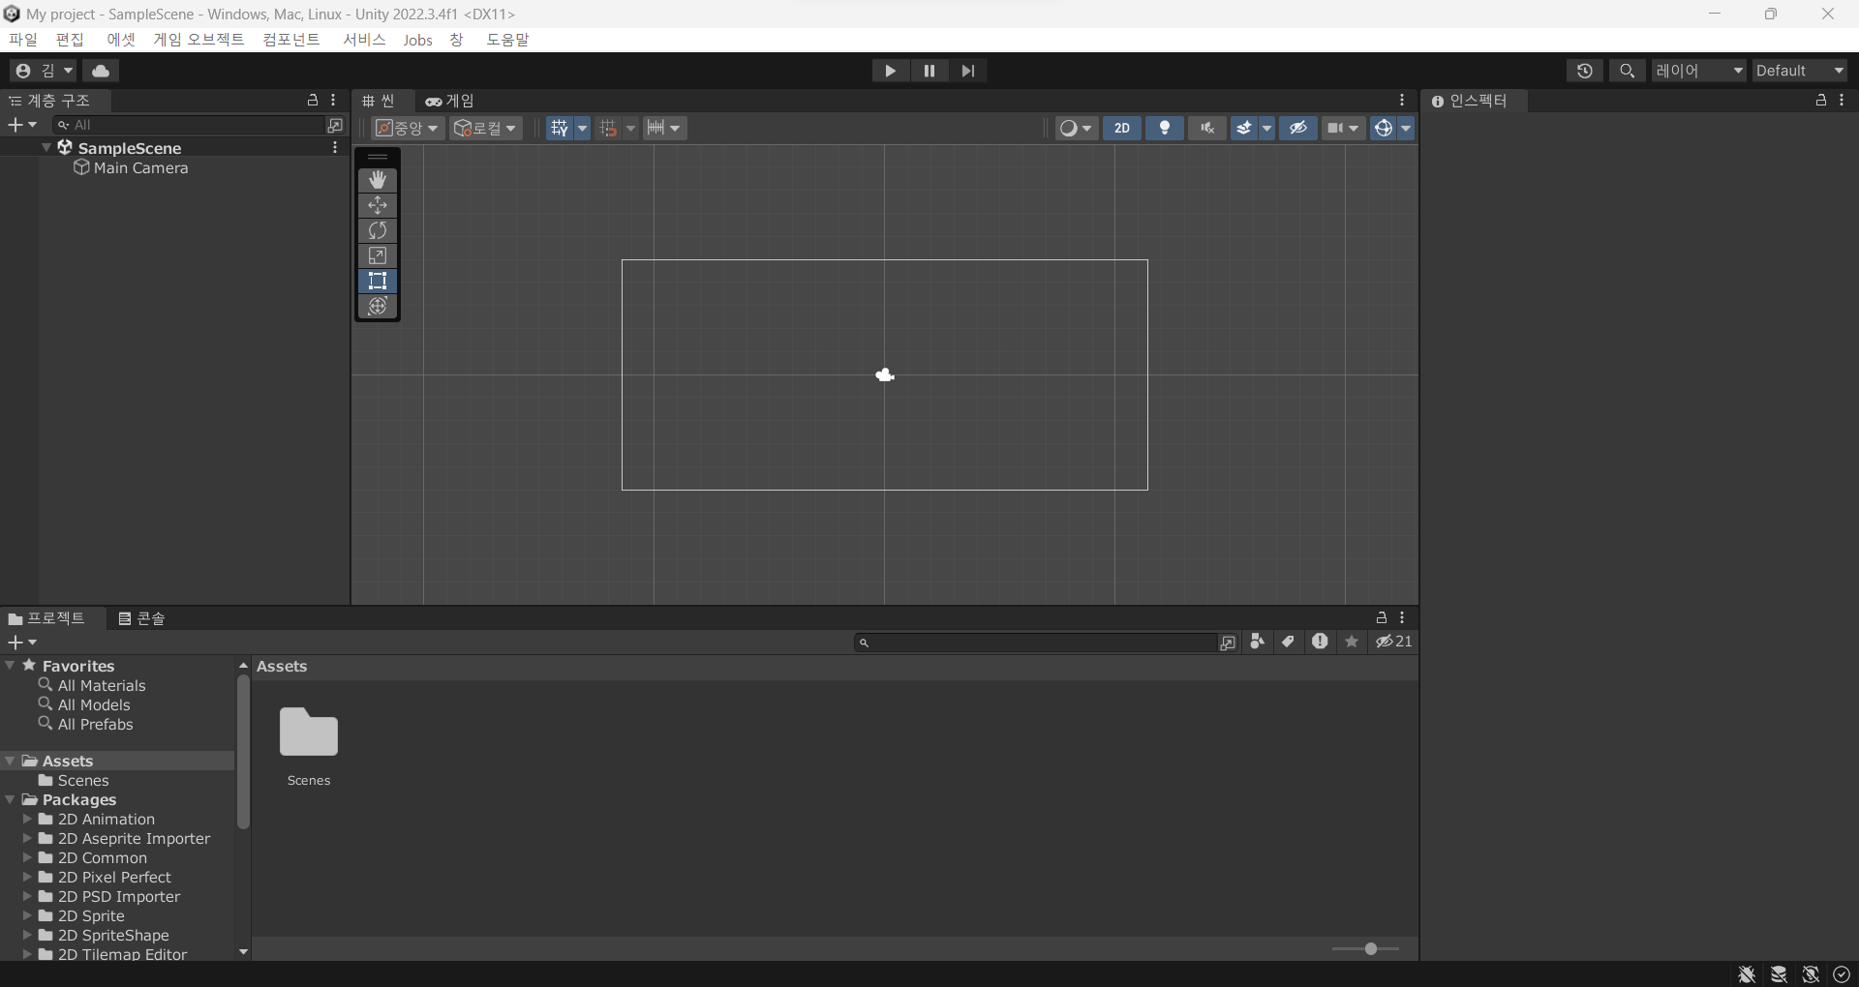Click Search by Import Log Type icon

[1320, 642]
